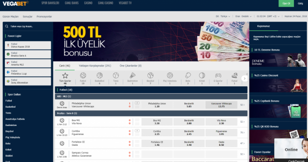
Task: Click the Giriş login link
Action: coord(300,3)
